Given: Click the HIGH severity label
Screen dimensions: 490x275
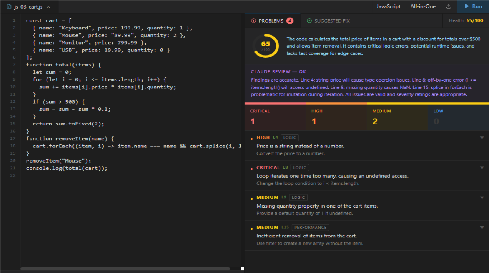Looking at the screenshot, I should pyautogui.click(x=263, y=137).
